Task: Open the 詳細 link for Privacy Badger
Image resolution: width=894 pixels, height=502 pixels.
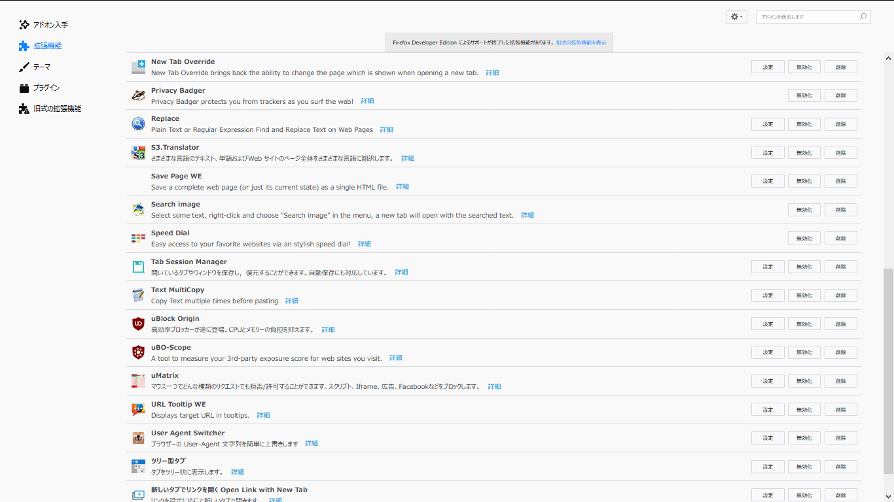Action: click(367, 101)
